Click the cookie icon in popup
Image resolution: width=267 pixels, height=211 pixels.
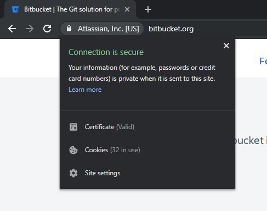[x=73, y=150]
